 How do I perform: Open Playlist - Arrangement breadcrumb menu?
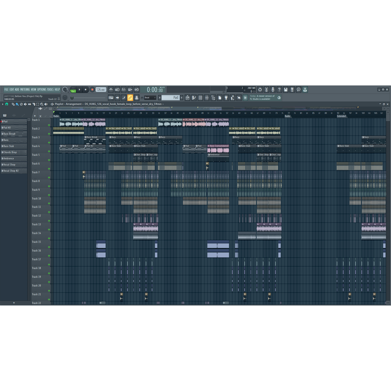coord(68,104)
